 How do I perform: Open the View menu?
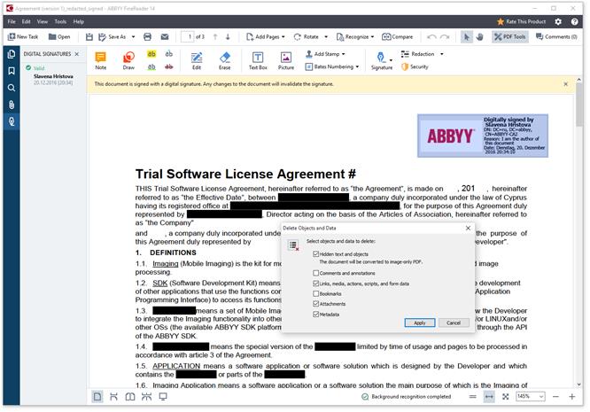pos(42,21)
